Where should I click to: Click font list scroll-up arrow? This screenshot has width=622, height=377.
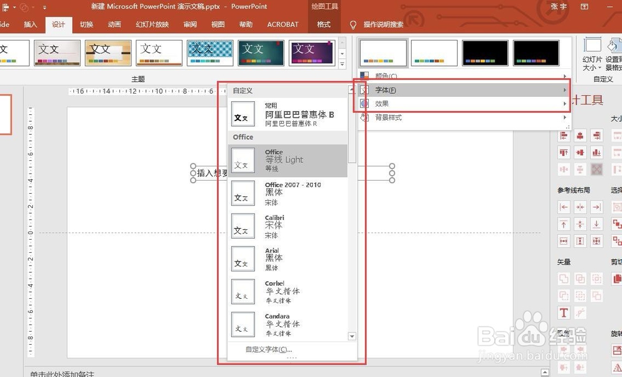coord(351,90)
